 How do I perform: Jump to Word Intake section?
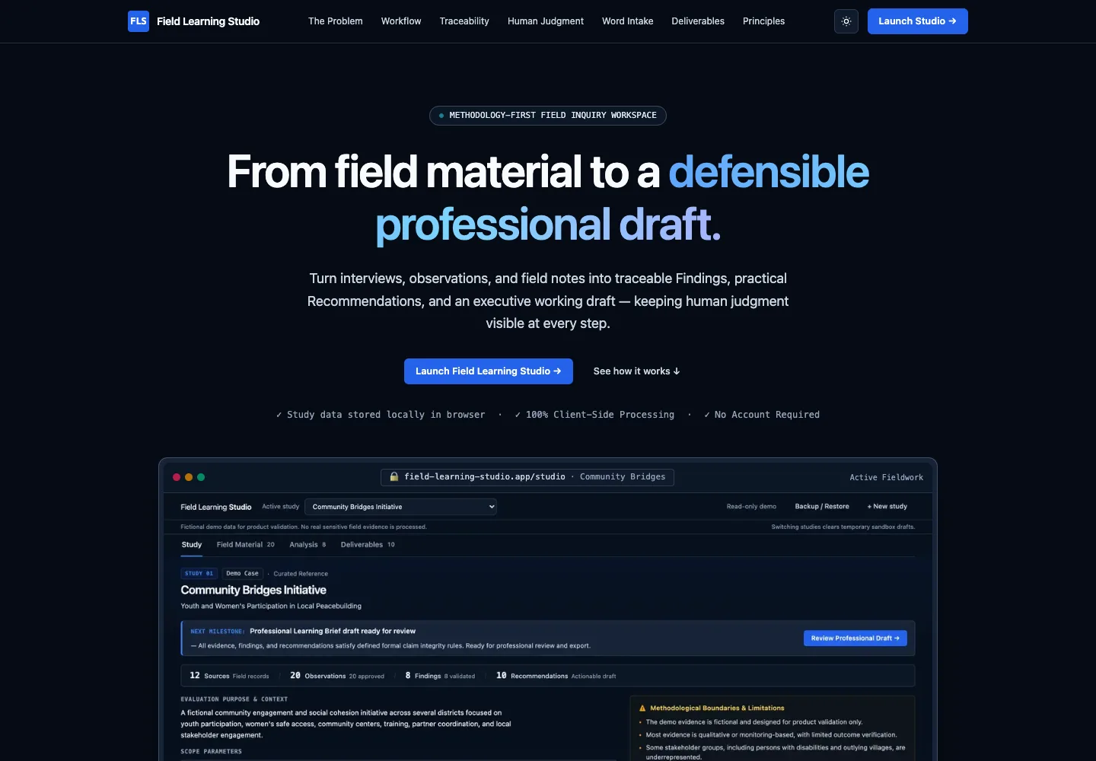coord(628,21)
